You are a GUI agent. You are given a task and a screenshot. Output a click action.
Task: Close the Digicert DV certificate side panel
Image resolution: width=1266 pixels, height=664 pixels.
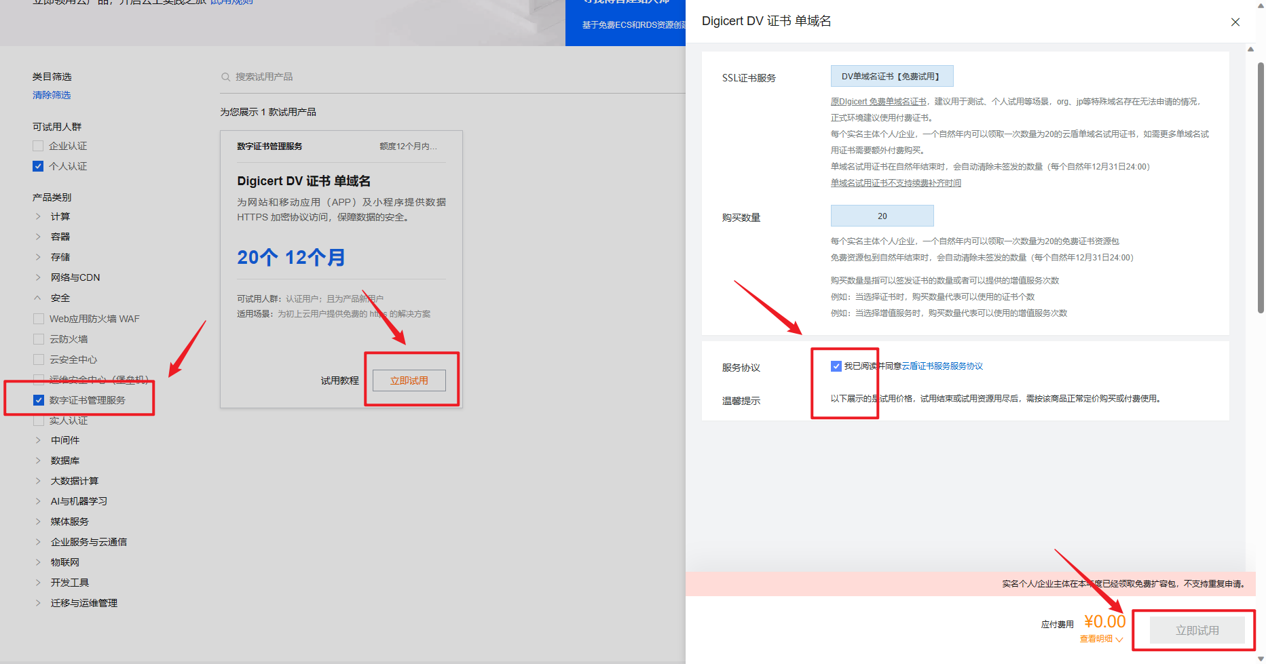click(1235, 22)
